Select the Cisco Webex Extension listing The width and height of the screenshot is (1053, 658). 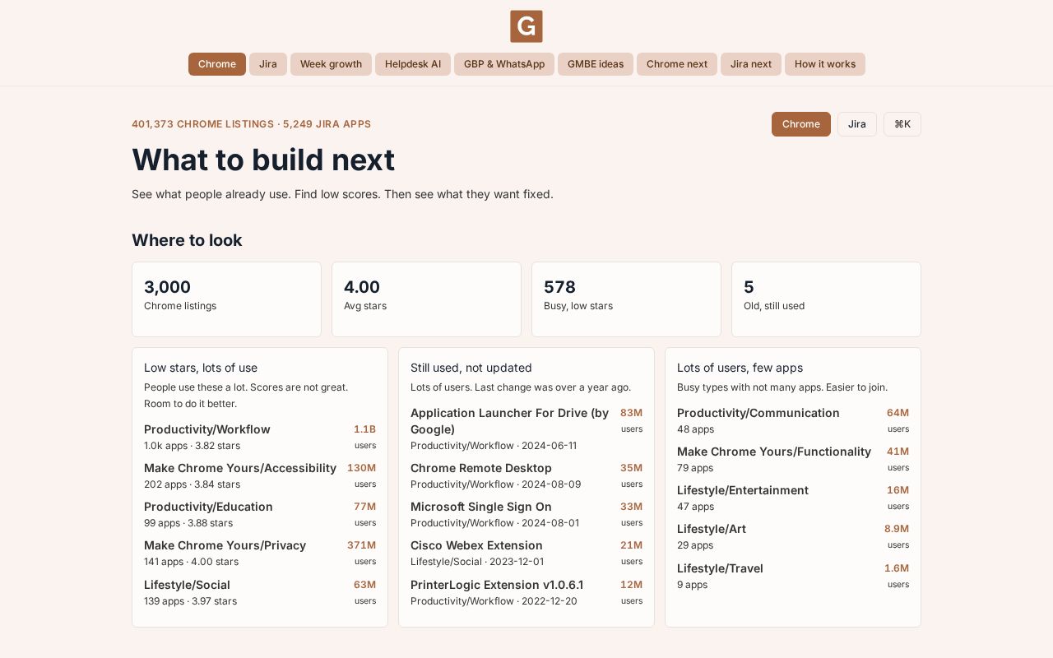[x=526, y=553]
